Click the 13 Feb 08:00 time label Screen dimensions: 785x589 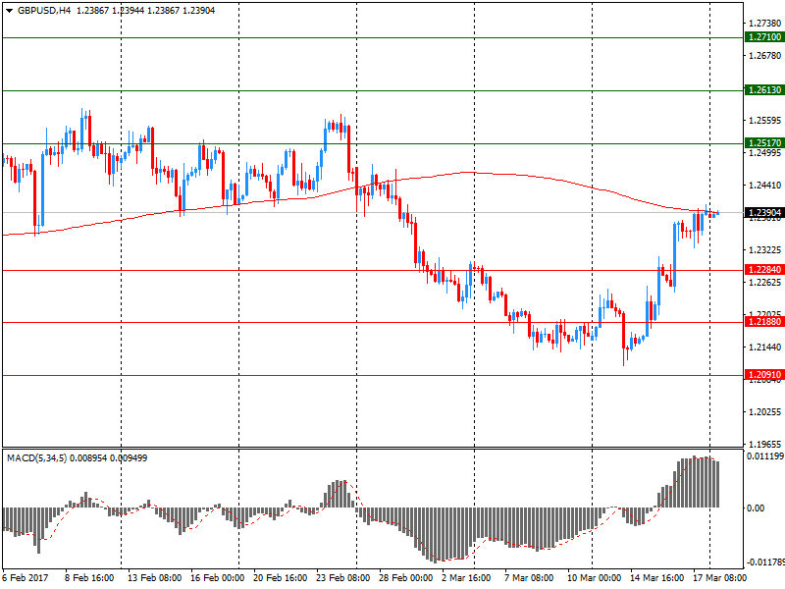tap(155, 578)
